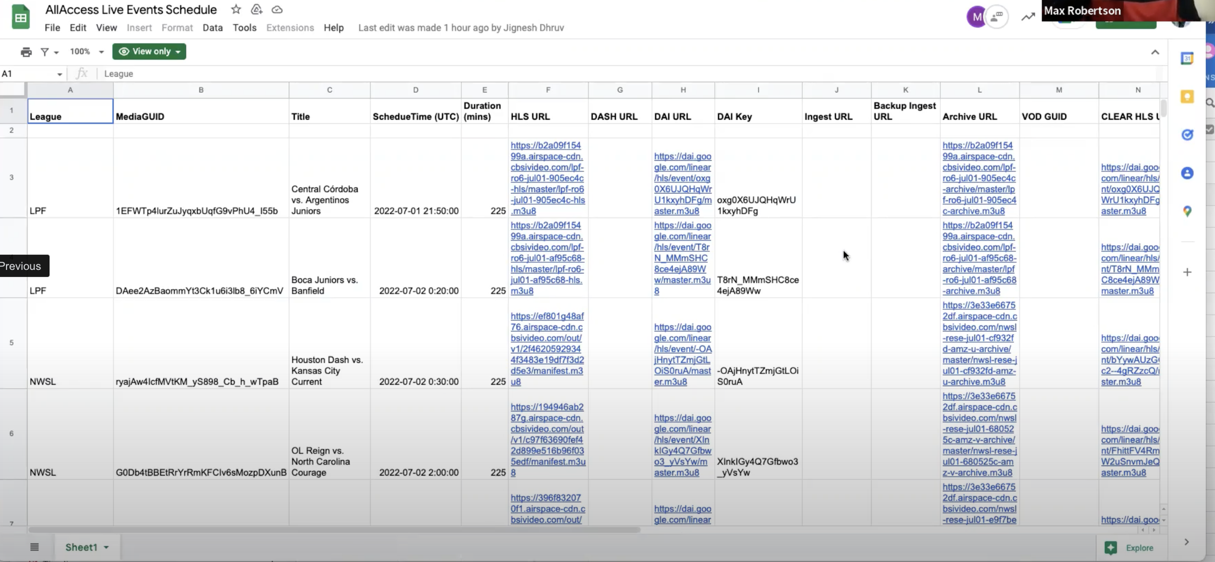
Task: Star the AllAccess Live Events Schedule document
Action: [236, 9]
